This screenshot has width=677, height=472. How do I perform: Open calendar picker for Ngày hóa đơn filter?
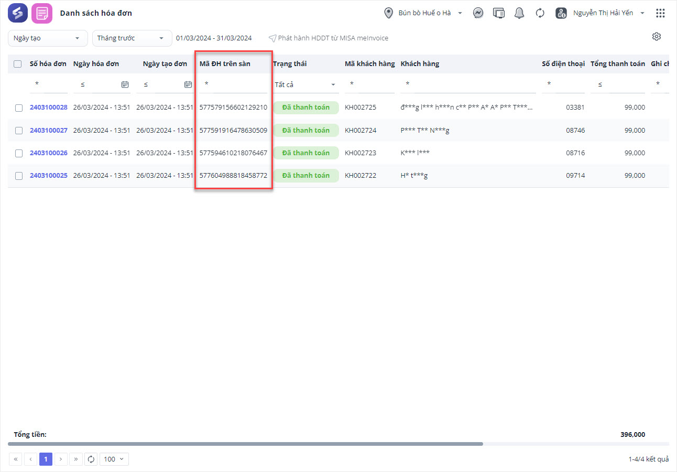pos(125,84)
